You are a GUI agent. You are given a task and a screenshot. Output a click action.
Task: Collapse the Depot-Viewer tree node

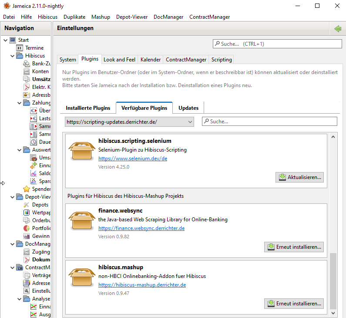13,197
